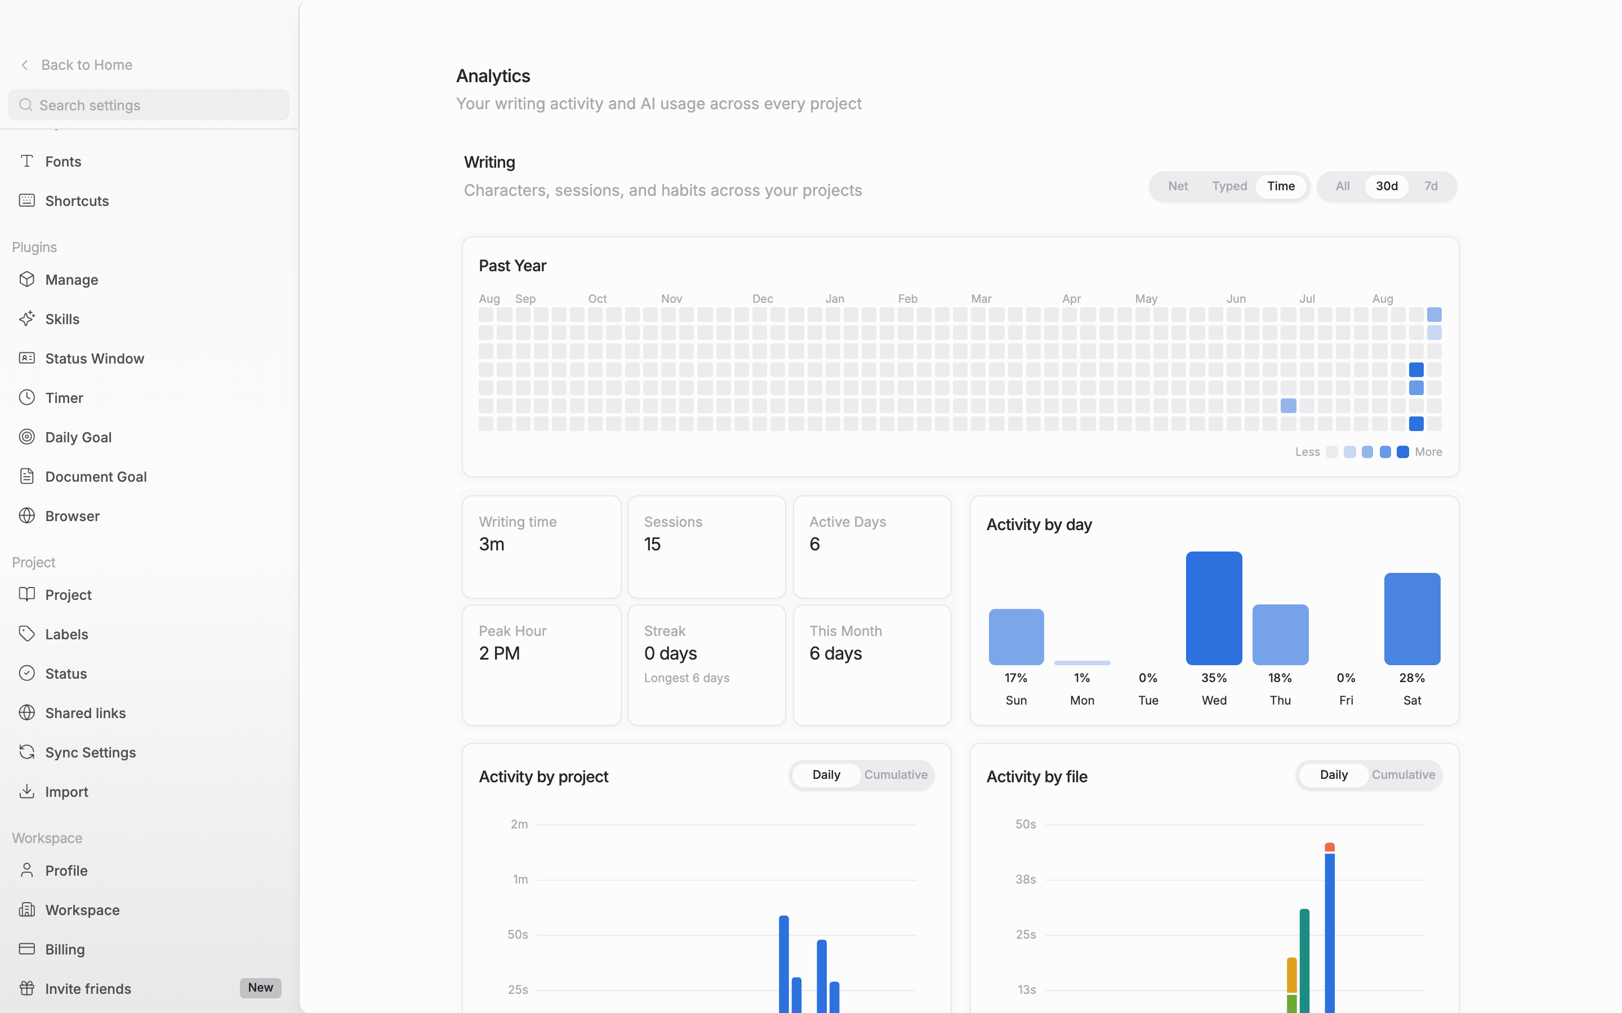Set Activity by project to Cumulative

pyautogui.click(x=895, y=775)
